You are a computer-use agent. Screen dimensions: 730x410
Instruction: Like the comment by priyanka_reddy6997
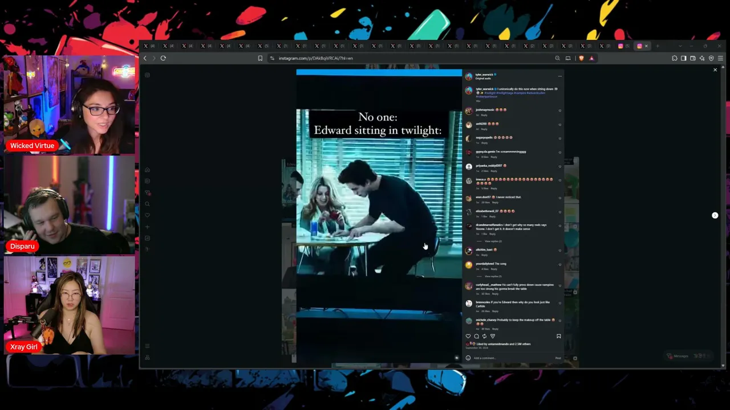point(559,167)
